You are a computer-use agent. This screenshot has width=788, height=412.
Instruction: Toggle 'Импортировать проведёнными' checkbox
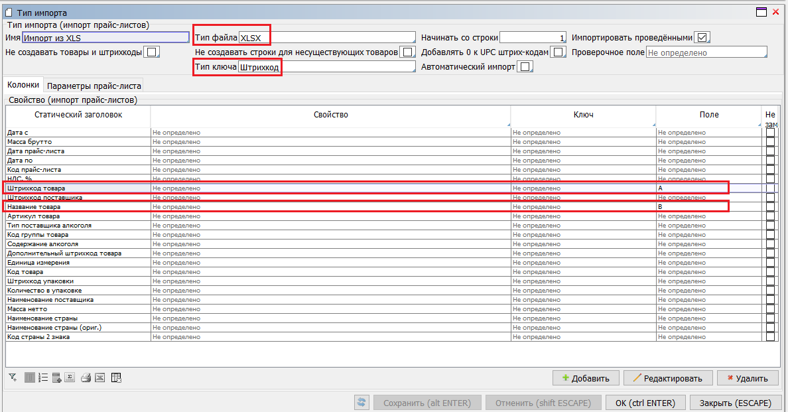(x=702, y=38)
